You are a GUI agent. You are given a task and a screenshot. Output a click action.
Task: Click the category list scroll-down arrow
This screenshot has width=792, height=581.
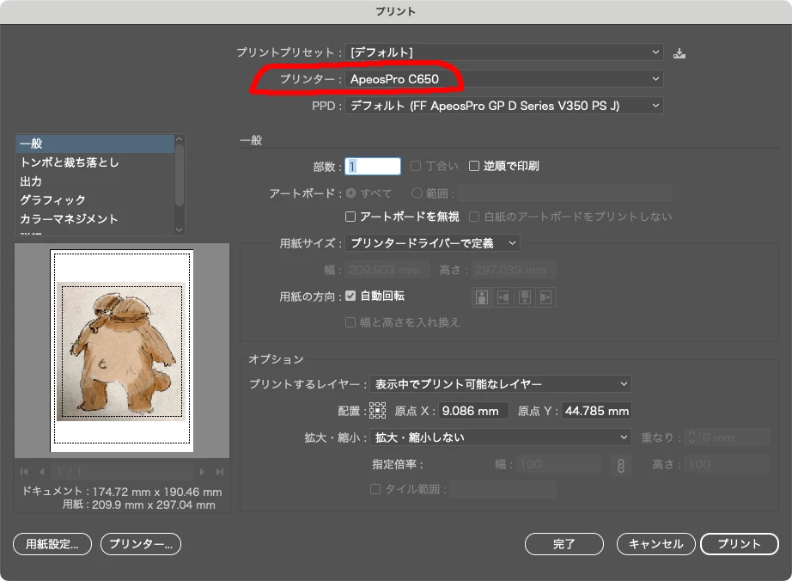tap(179, 229)
